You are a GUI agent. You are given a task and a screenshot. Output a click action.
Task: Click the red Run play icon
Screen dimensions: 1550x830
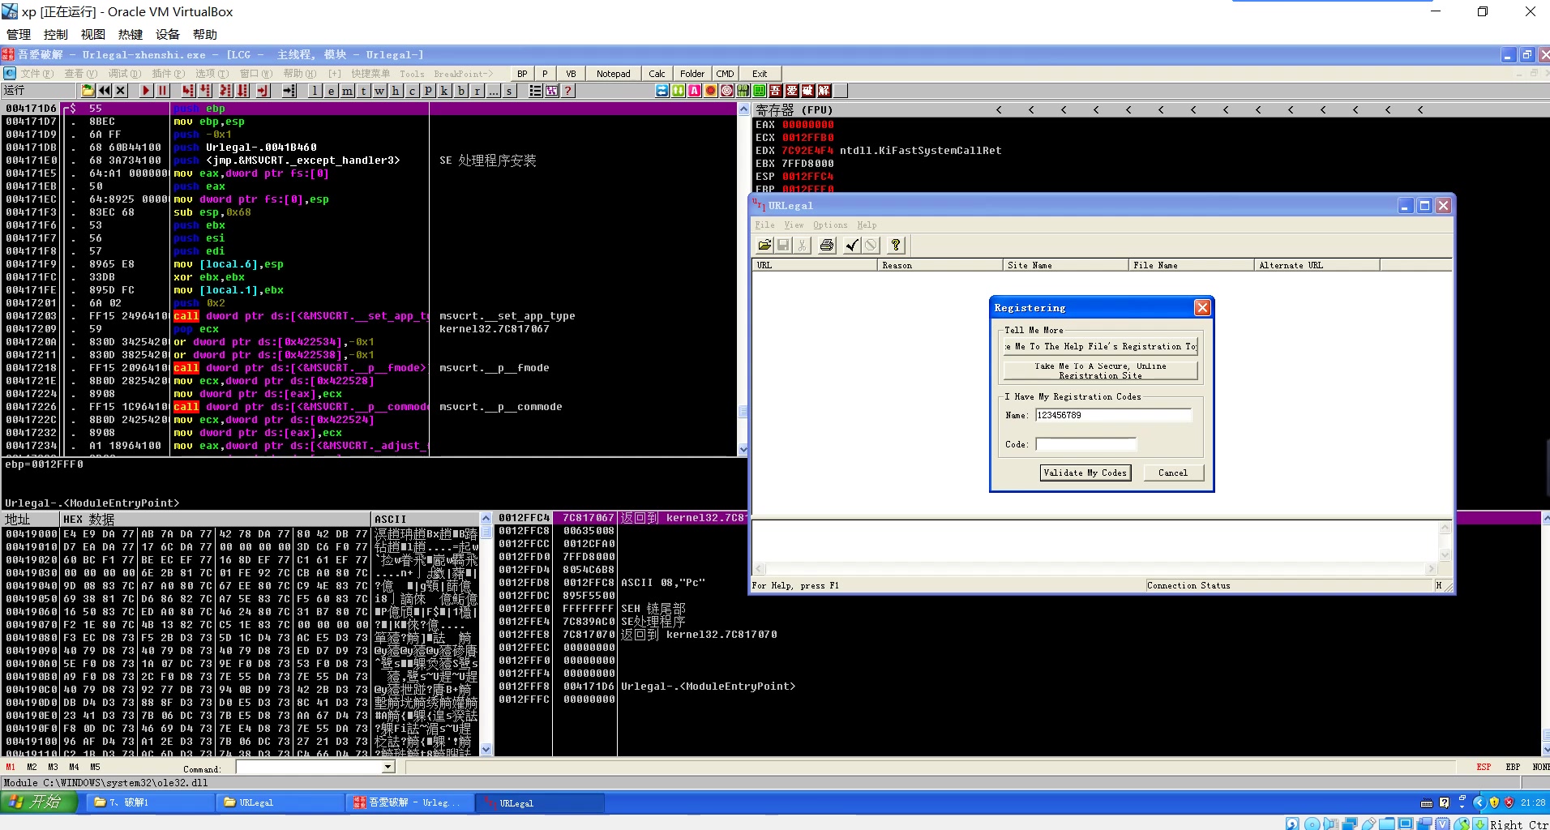(146, 91)
